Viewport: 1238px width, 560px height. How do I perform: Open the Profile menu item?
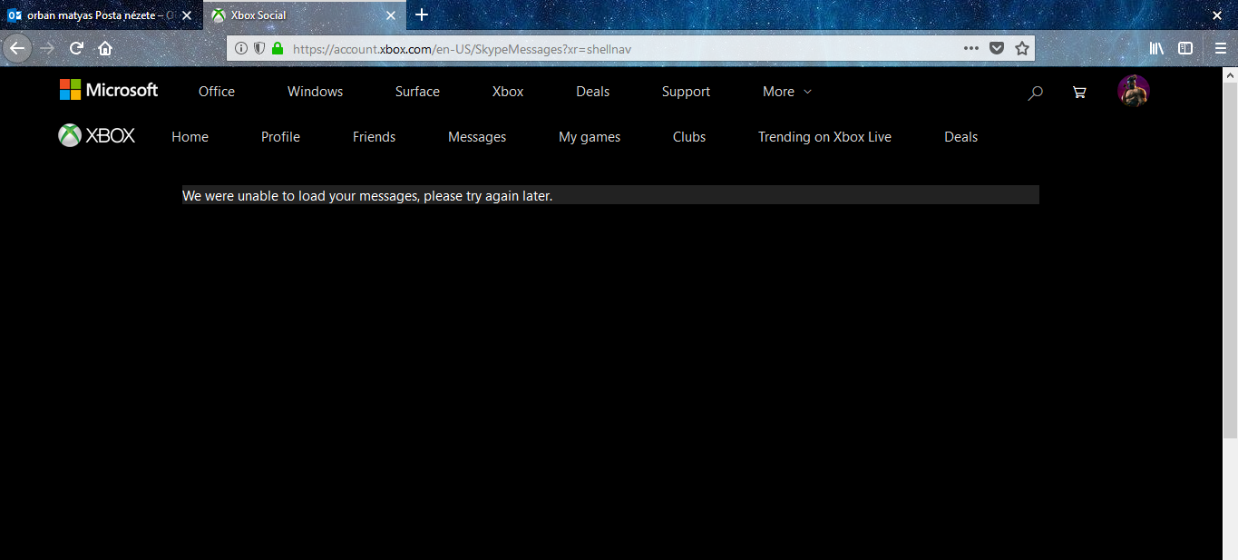(x=280, y=137)
